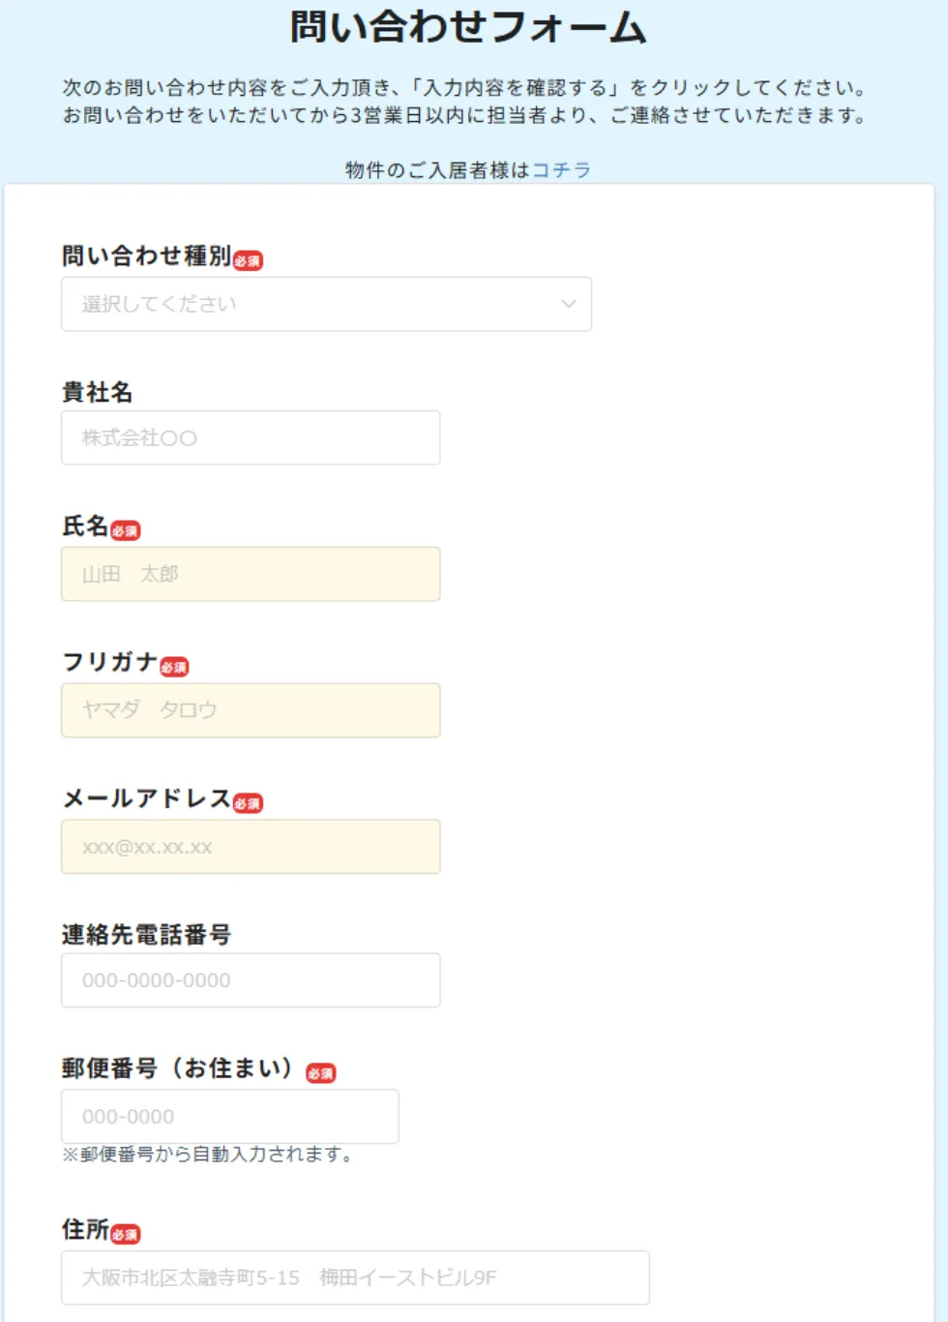
Task: Select the フリガナ input field
Action: [x=251, y=710]
